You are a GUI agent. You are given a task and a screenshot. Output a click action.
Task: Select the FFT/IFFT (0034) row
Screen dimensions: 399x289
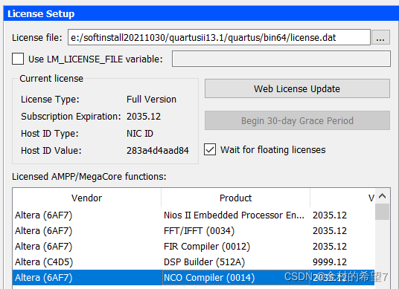pos(194,230)
